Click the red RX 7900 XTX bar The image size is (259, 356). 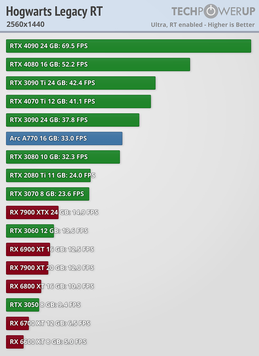[x=32, y=213]
